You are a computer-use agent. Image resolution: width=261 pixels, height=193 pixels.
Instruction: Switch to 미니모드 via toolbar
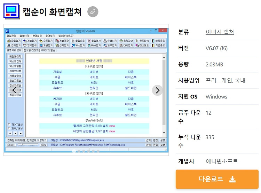142,45
